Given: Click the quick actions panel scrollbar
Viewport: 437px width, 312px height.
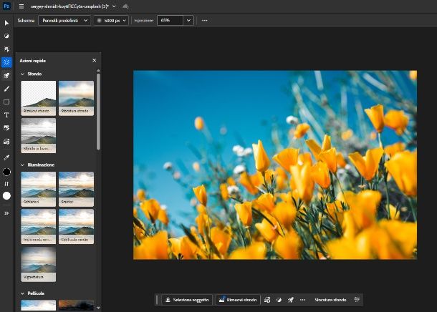Looking at the screenshot, I should click(98, 112).
